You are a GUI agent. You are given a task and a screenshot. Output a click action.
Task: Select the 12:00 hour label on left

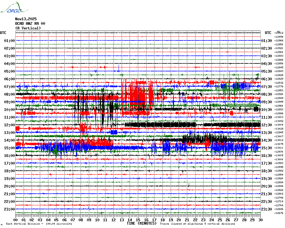[9, 125]
